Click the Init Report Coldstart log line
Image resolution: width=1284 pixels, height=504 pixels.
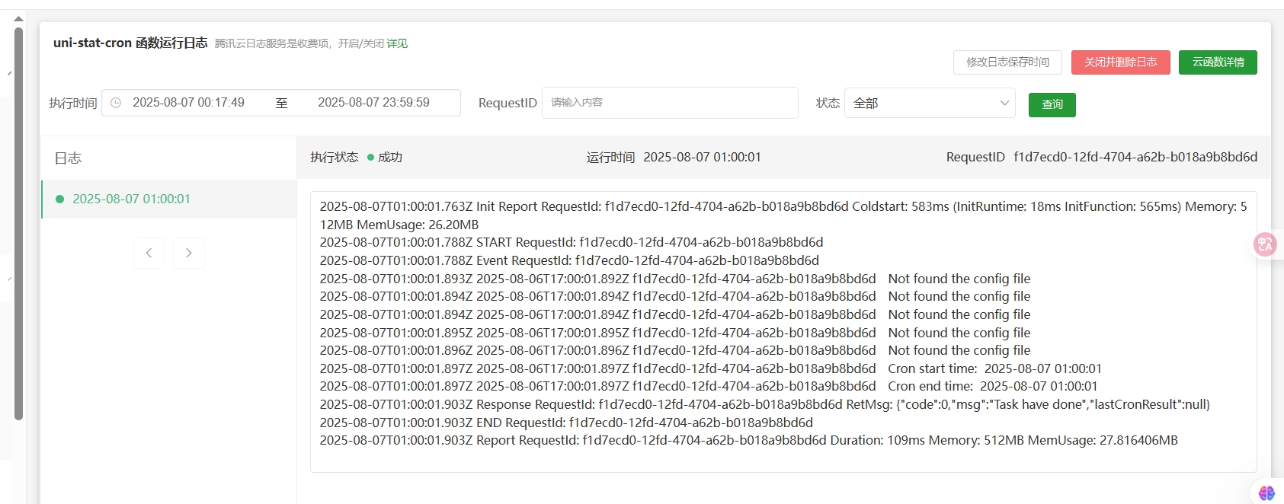pyautogui.click(x=783, y=207)
